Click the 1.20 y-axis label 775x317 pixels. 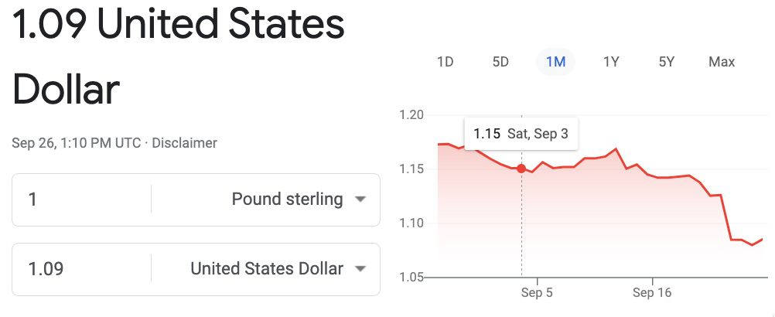click(x=411, y=115)
